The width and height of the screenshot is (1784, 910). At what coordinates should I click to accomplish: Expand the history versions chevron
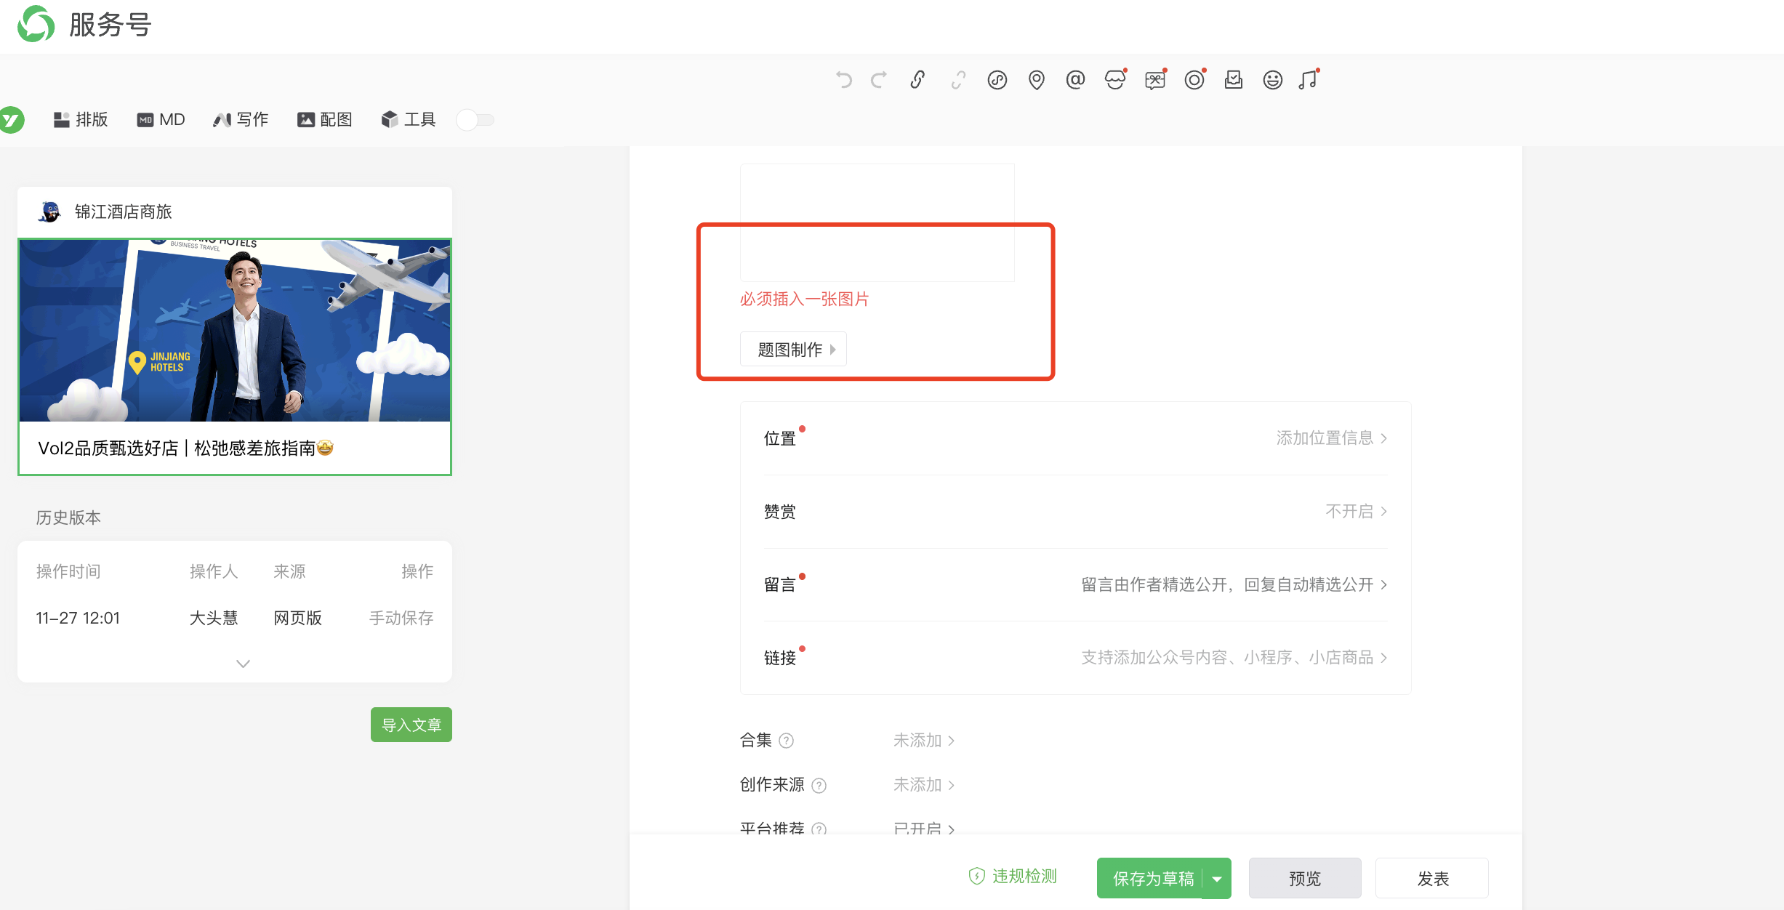click(x=243, y=664)
